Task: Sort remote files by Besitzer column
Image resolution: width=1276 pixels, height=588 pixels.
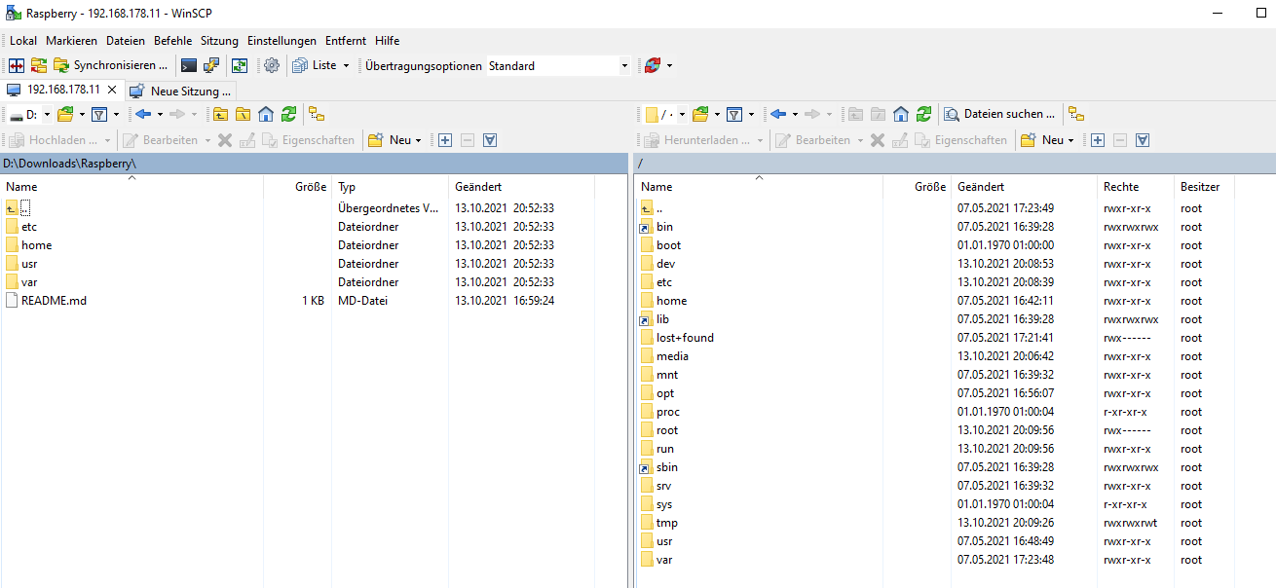Action: pos(1204,186)
